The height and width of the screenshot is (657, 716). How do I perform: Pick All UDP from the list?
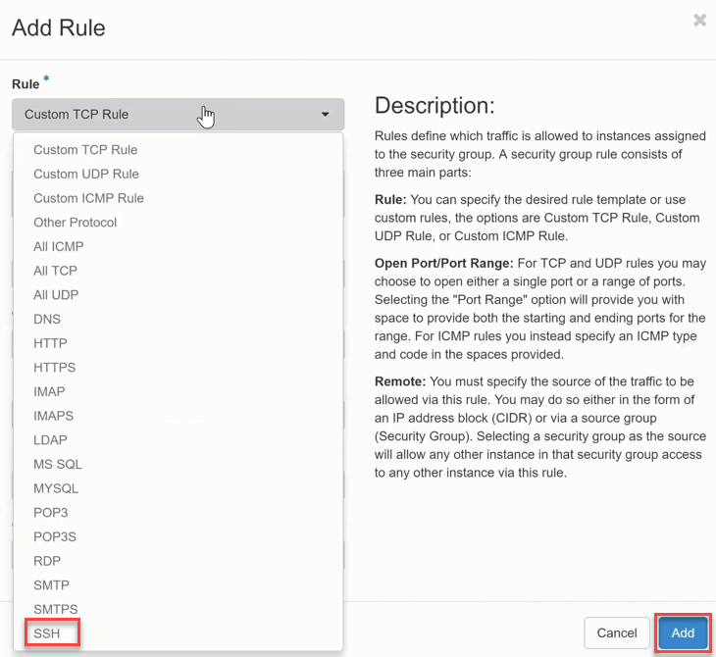click(x=56, y=295)
